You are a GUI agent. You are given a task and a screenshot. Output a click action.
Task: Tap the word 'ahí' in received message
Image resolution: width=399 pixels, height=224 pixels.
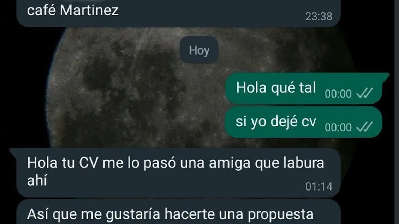(x=37, y=181)
